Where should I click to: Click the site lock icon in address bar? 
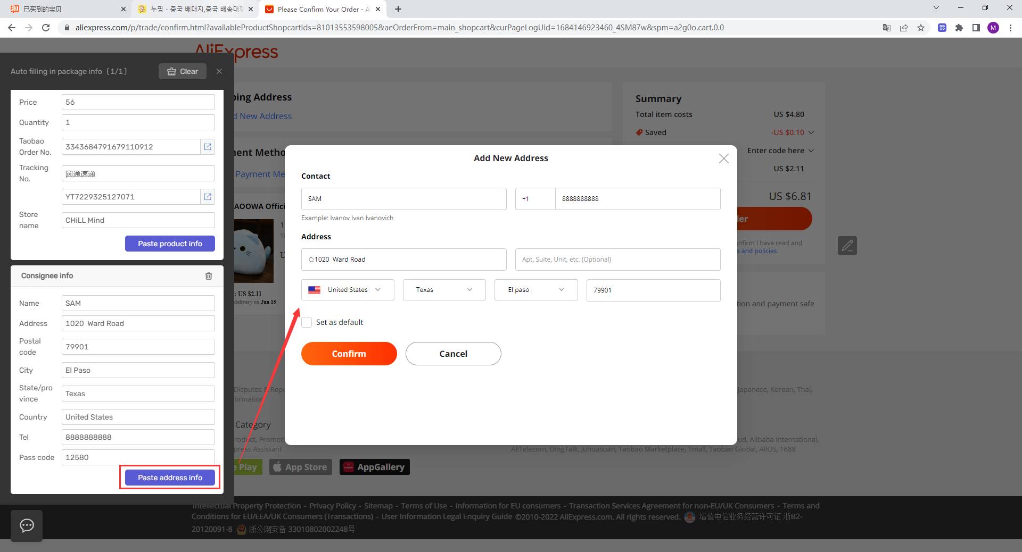point(67,28)
